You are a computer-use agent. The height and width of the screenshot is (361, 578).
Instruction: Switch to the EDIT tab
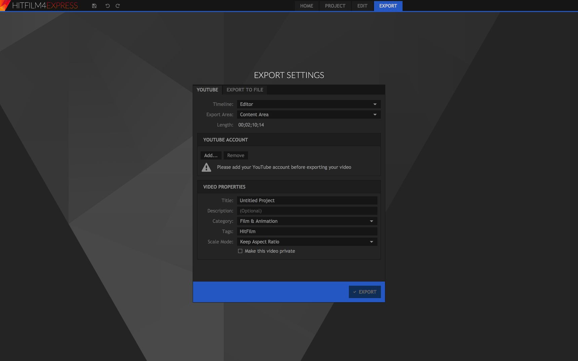click(x=362, y=6)
